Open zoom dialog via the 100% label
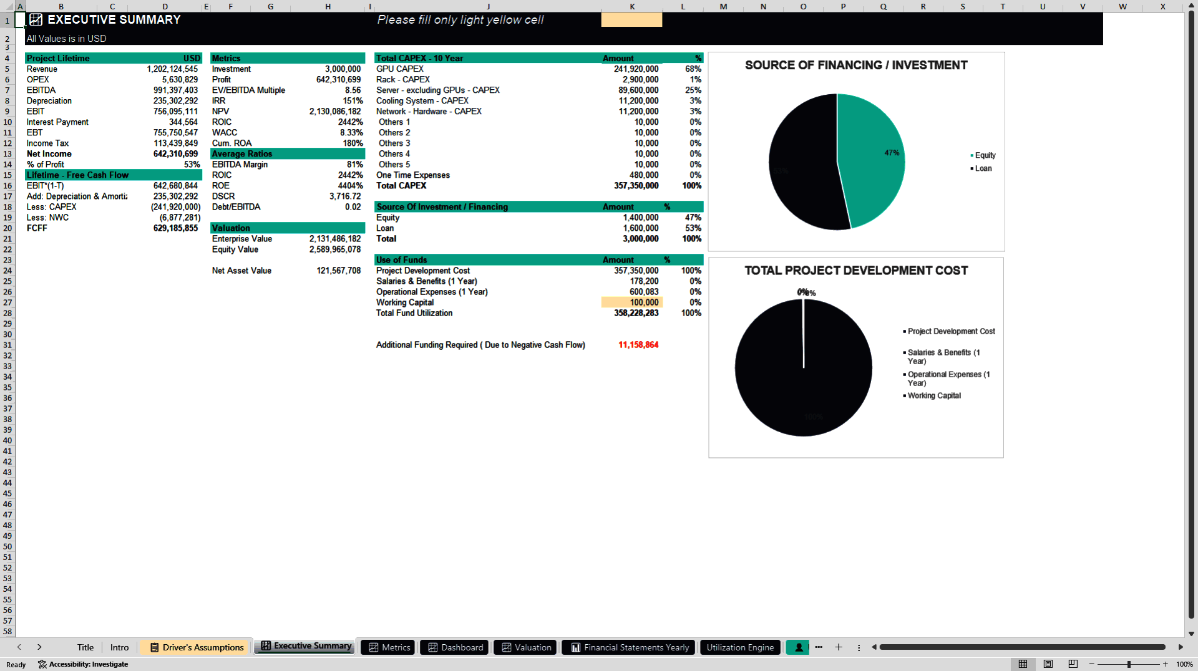This screenshot has height=671, width=1198. click(x=1184, y=664)
